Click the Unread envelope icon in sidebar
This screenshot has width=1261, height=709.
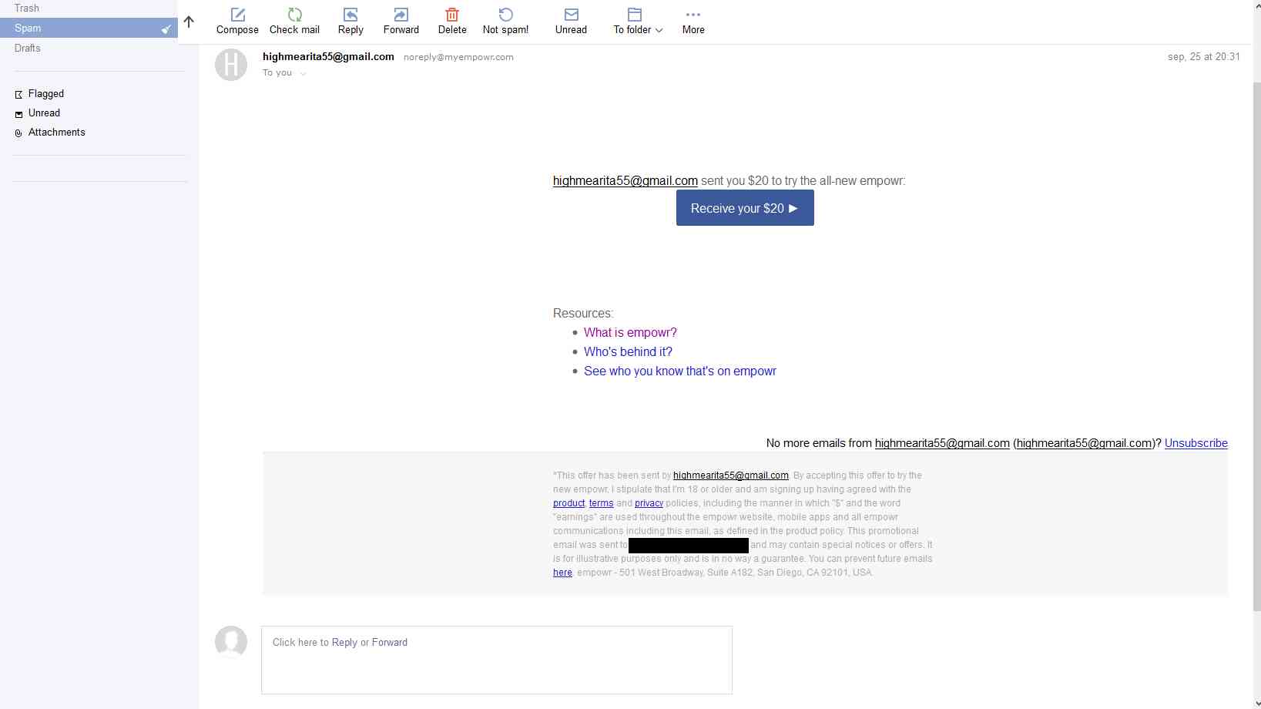pyautogui.click(x=19, y=114)
